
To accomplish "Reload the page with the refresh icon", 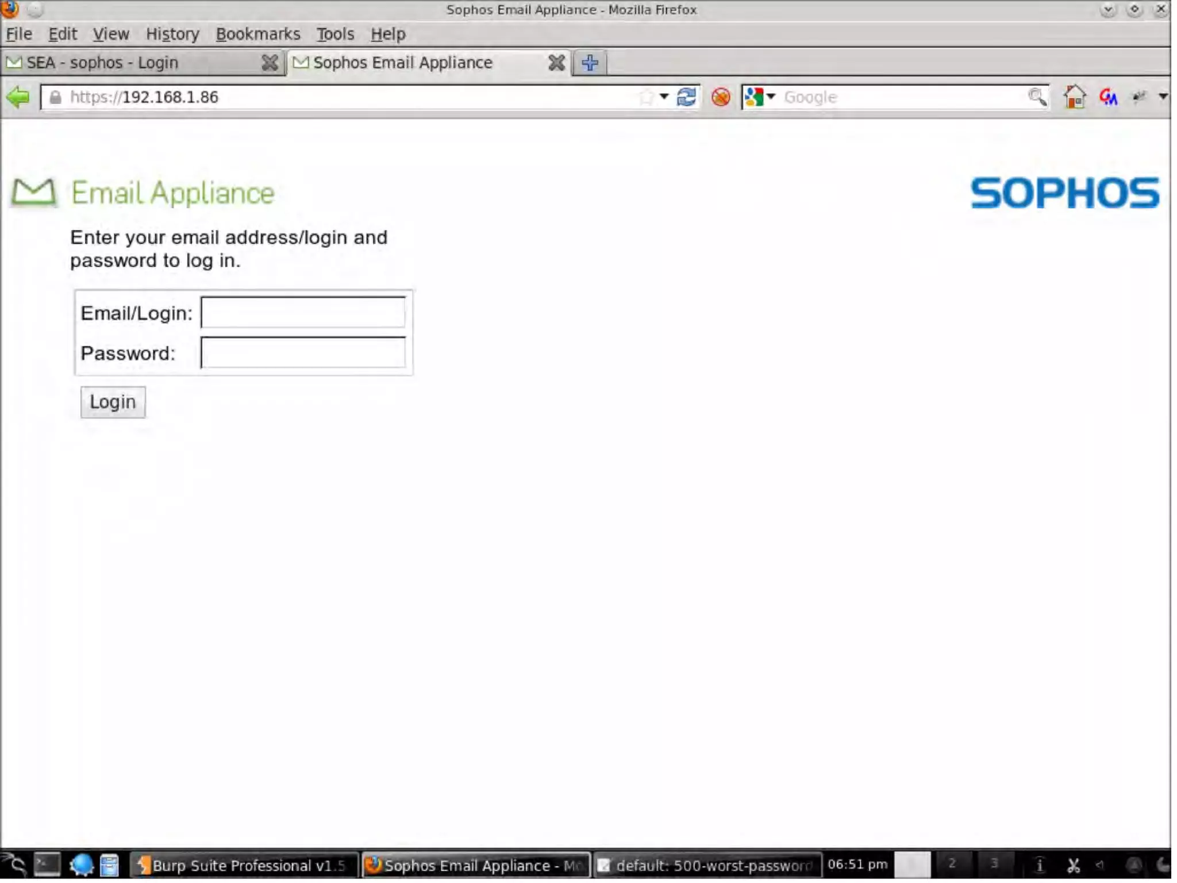I will coord(686,97).
